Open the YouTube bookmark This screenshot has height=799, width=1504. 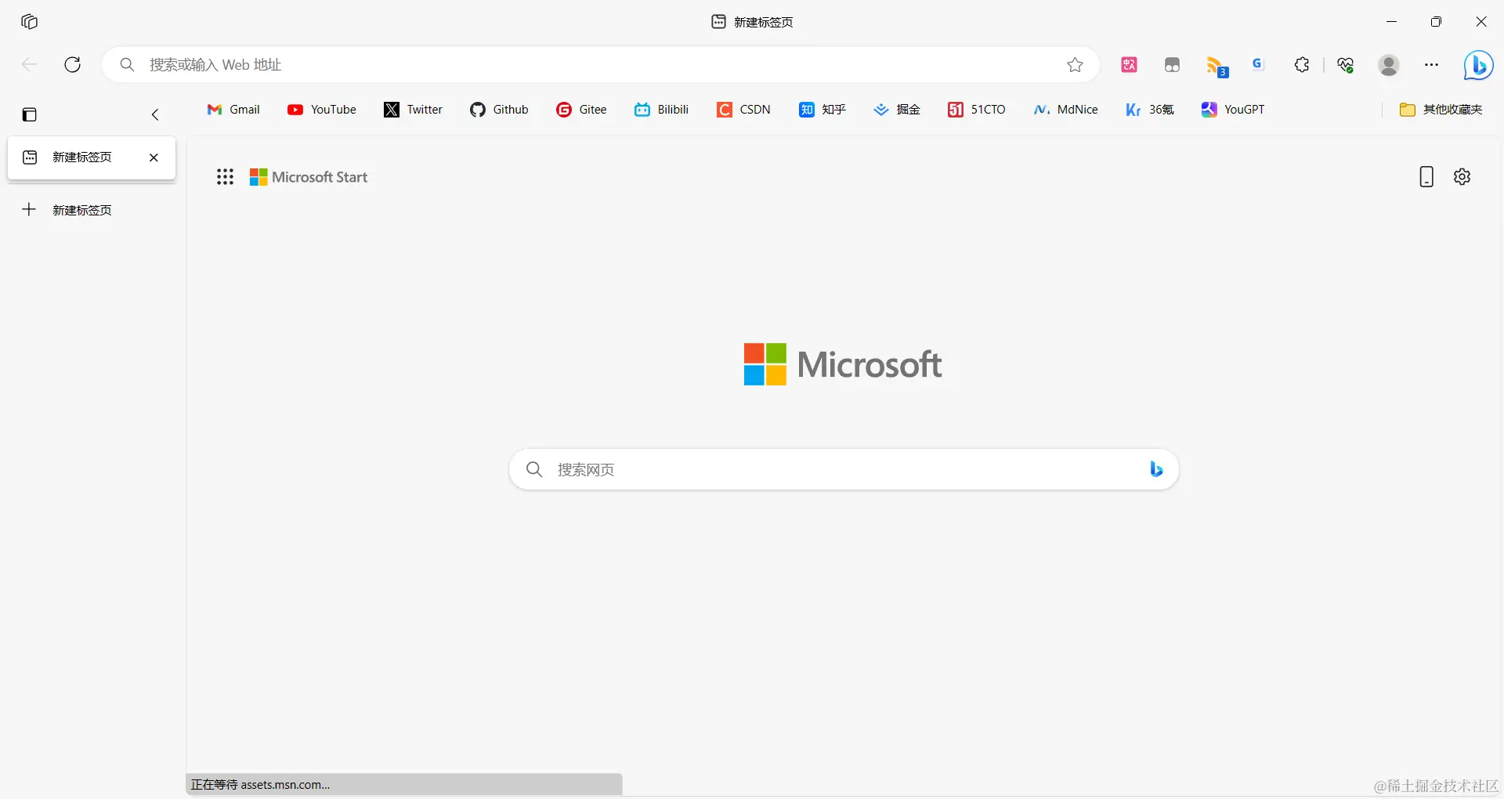pyautogui.click(x=322, y=110)
